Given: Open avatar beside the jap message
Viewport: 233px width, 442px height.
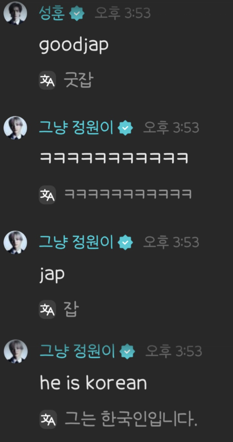Looking at the screenshot, I should click(15, 243).
